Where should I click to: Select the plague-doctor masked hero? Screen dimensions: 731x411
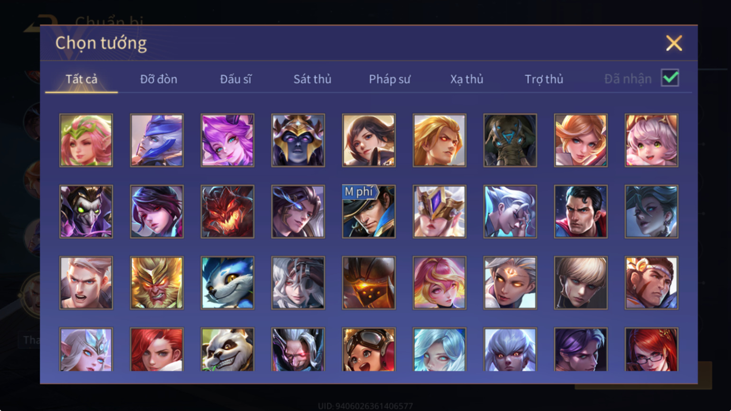click(86, 211)
